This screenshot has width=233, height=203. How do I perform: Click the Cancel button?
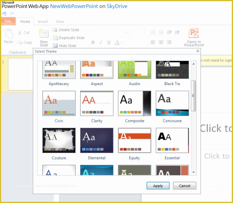tap(184, 185)
